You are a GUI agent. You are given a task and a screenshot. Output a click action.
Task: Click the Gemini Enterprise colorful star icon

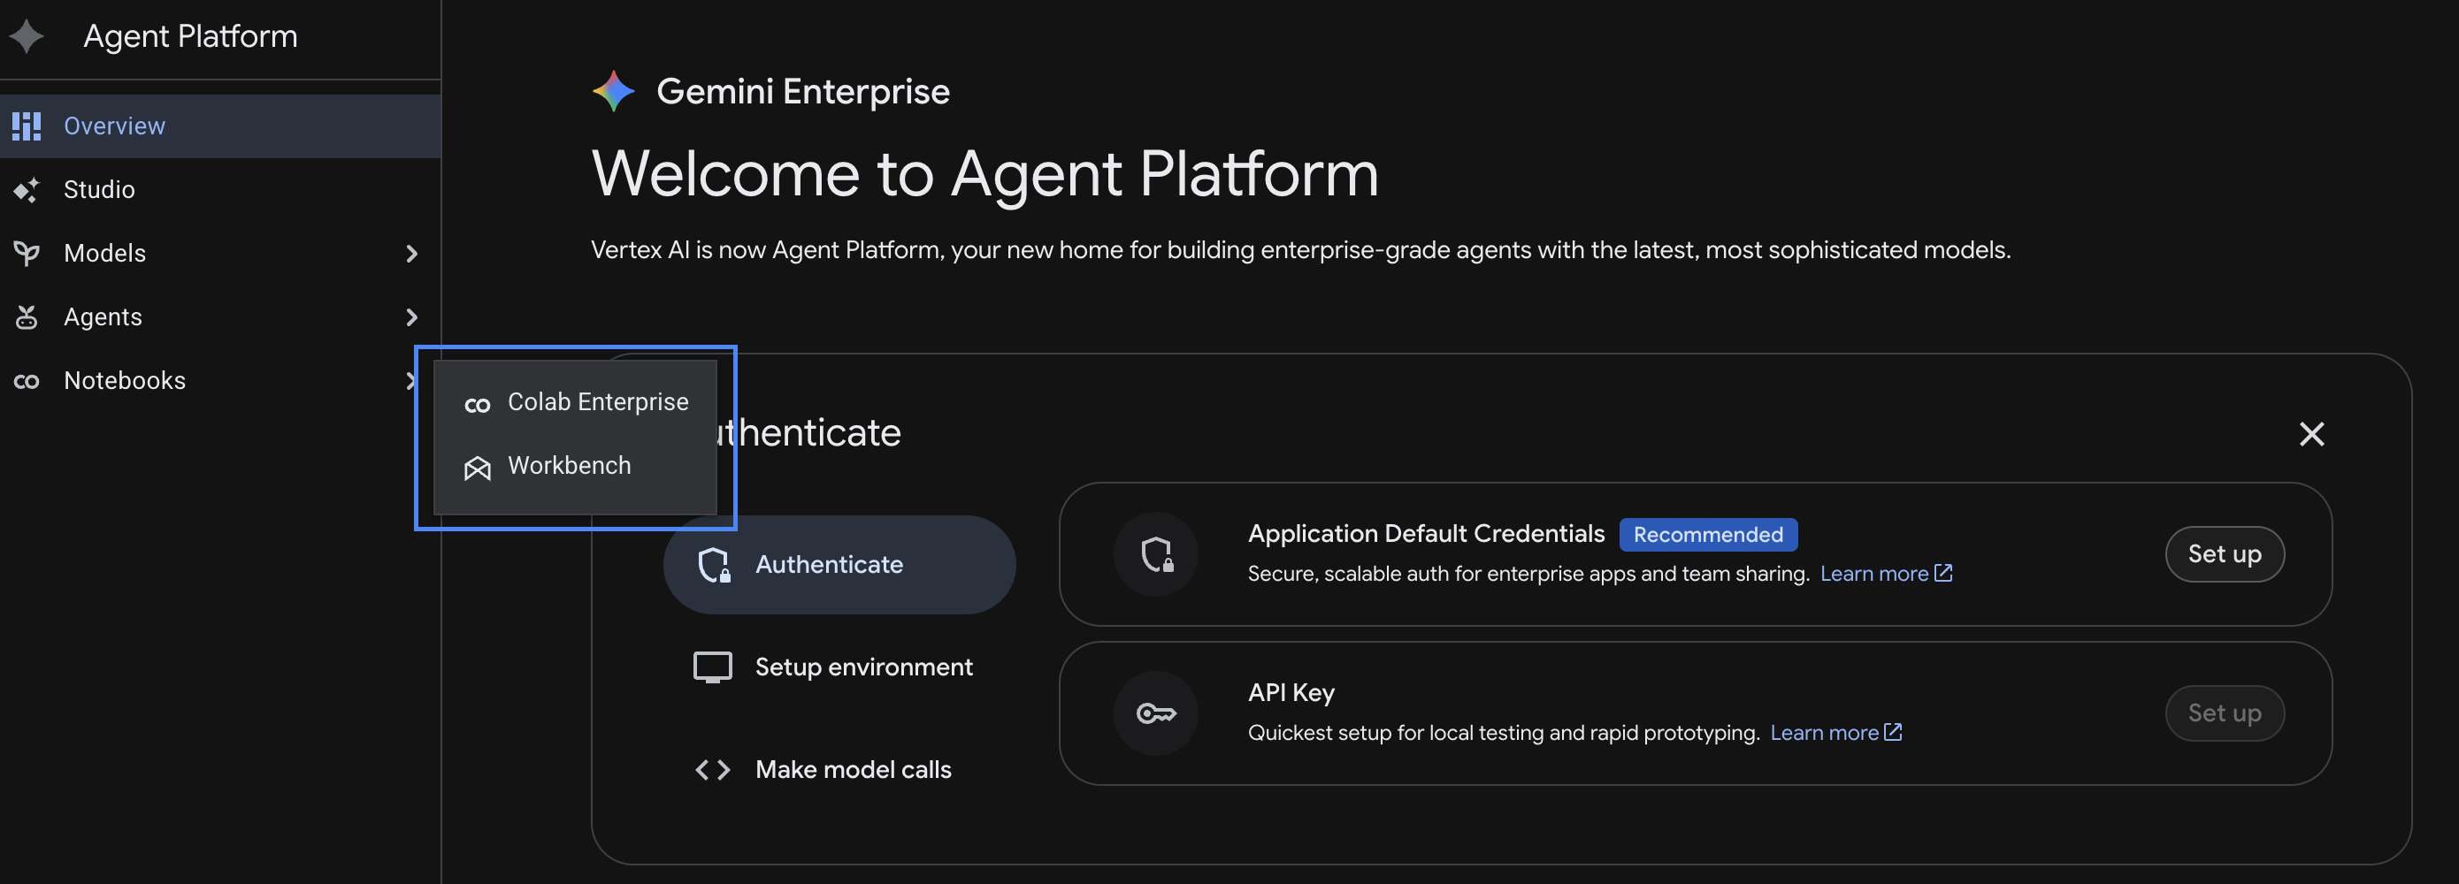[614, 90]
